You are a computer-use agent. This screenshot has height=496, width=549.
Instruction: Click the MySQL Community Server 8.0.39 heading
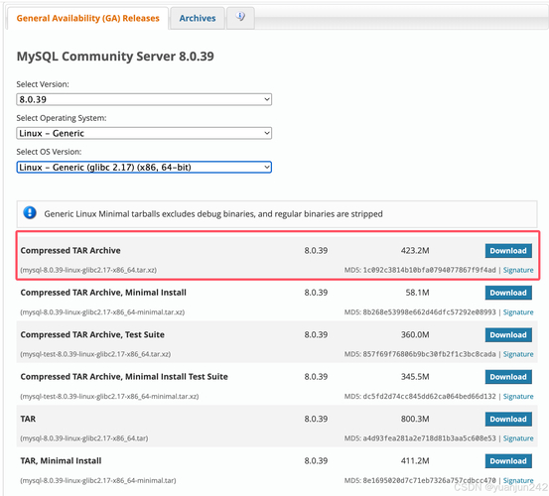tap(115, 57)
